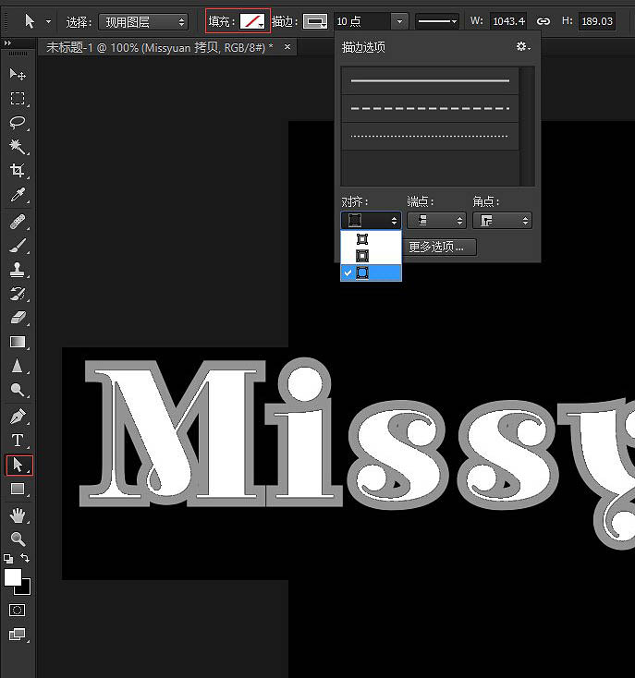Toggle link between width and height
Viewport: 635px width, 678px height.
click(x=543, y=21)
